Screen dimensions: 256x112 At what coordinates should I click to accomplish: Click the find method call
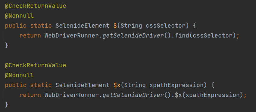182,36
